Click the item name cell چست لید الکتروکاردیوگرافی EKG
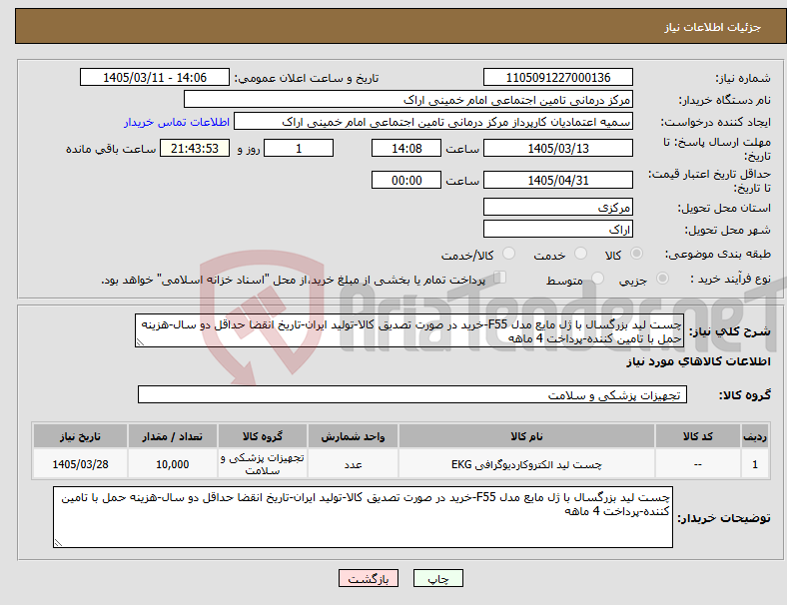 [x=526, y=464]
